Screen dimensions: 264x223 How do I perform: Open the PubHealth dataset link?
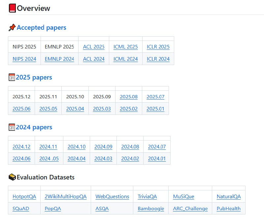pyautogui.click(x=229, y=209)
